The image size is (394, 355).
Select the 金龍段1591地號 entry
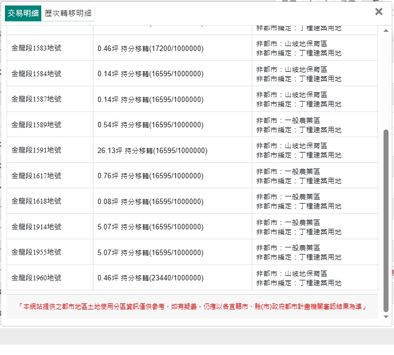click(x=36, y=150)
